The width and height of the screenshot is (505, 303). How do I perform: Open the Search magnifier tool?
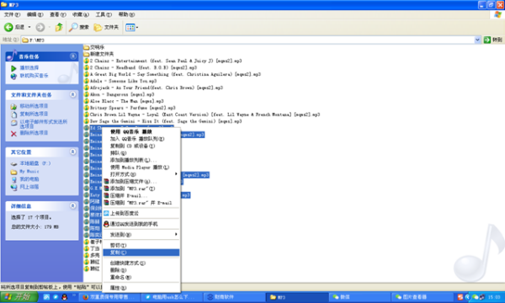pyautogui.click(x=78, y=27)
